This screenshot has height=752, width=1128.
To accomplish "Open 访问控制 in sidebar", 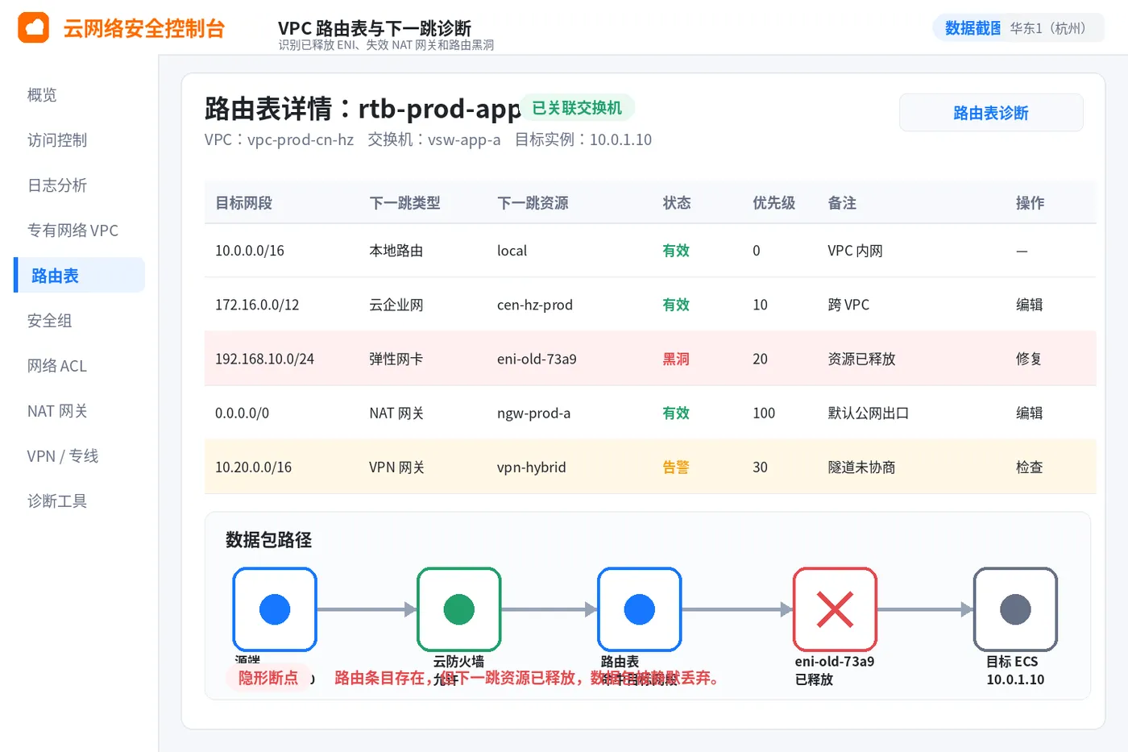I will pyautogui.click(x=57, y=140).
